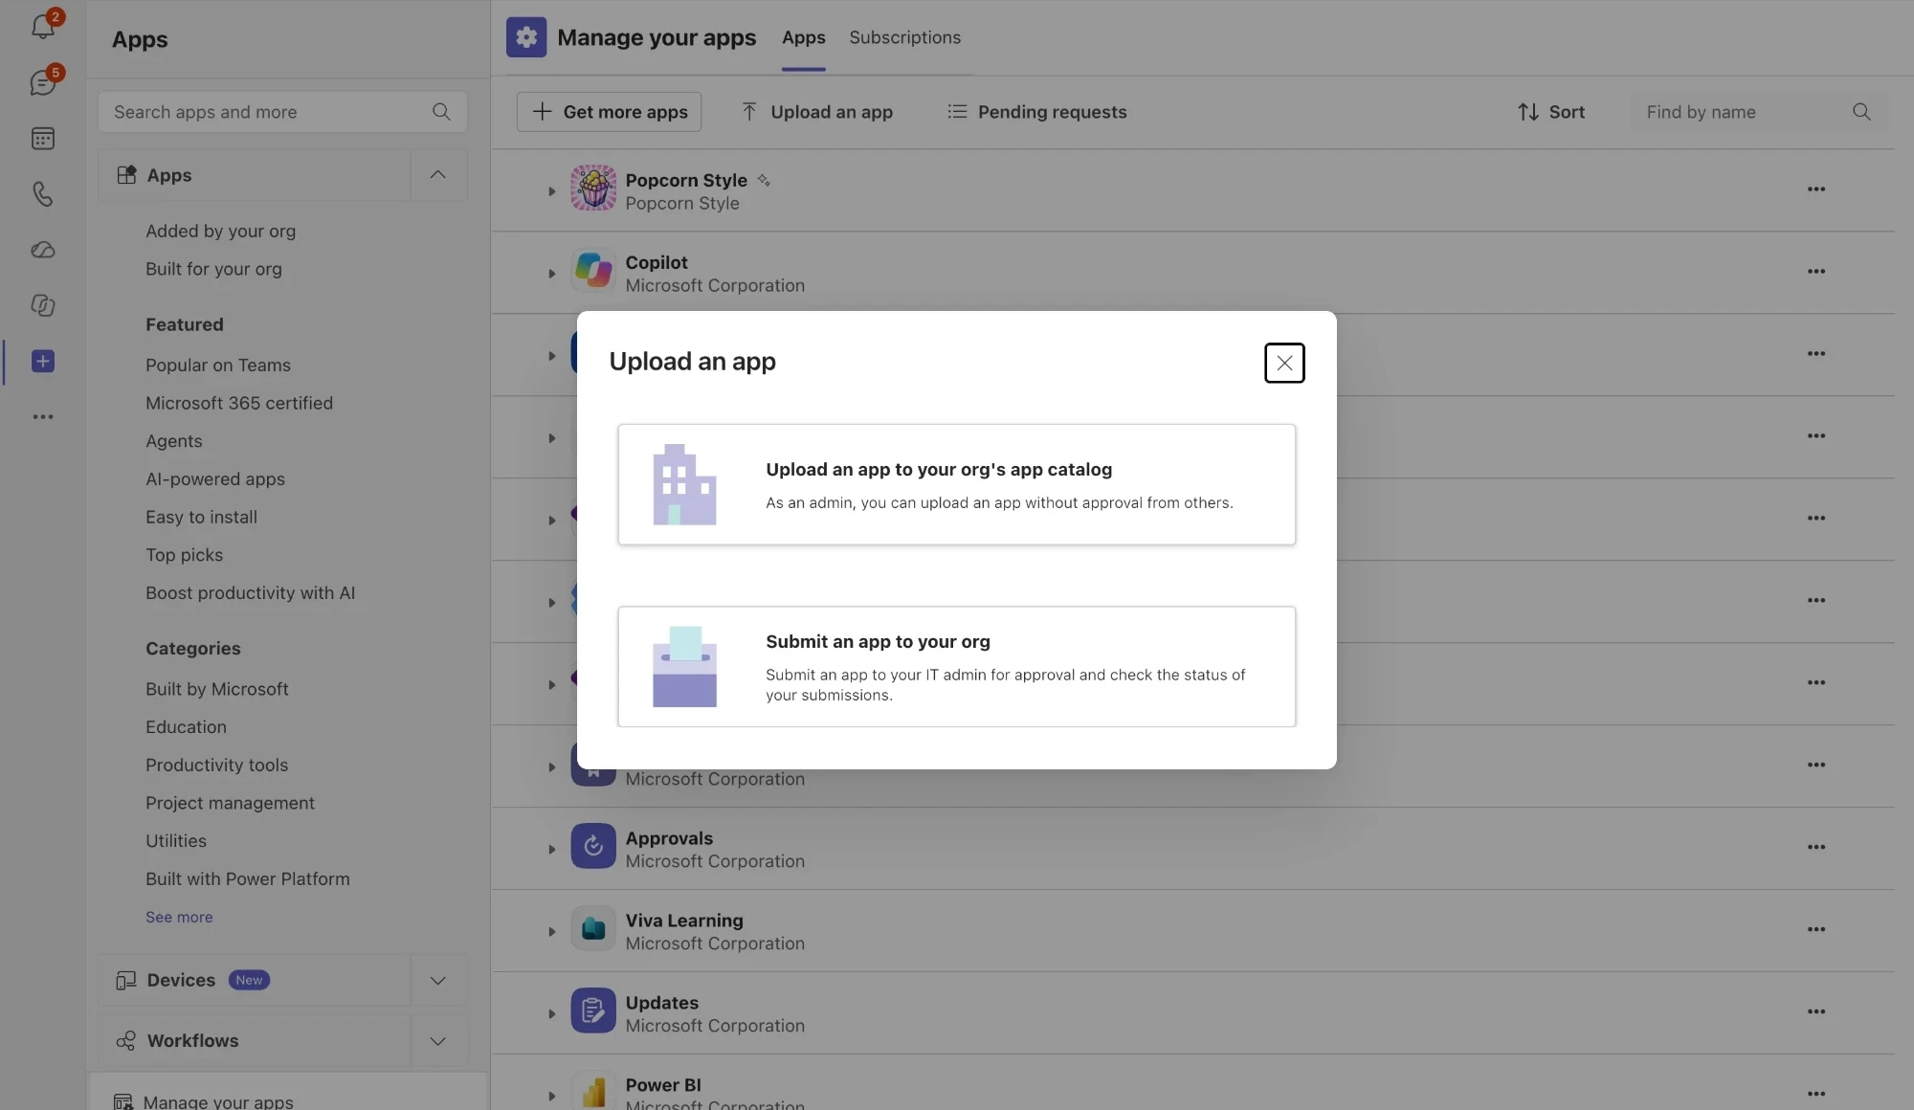Open the Activity notifications bell
1914x1110 pixels.
point(43,27)
